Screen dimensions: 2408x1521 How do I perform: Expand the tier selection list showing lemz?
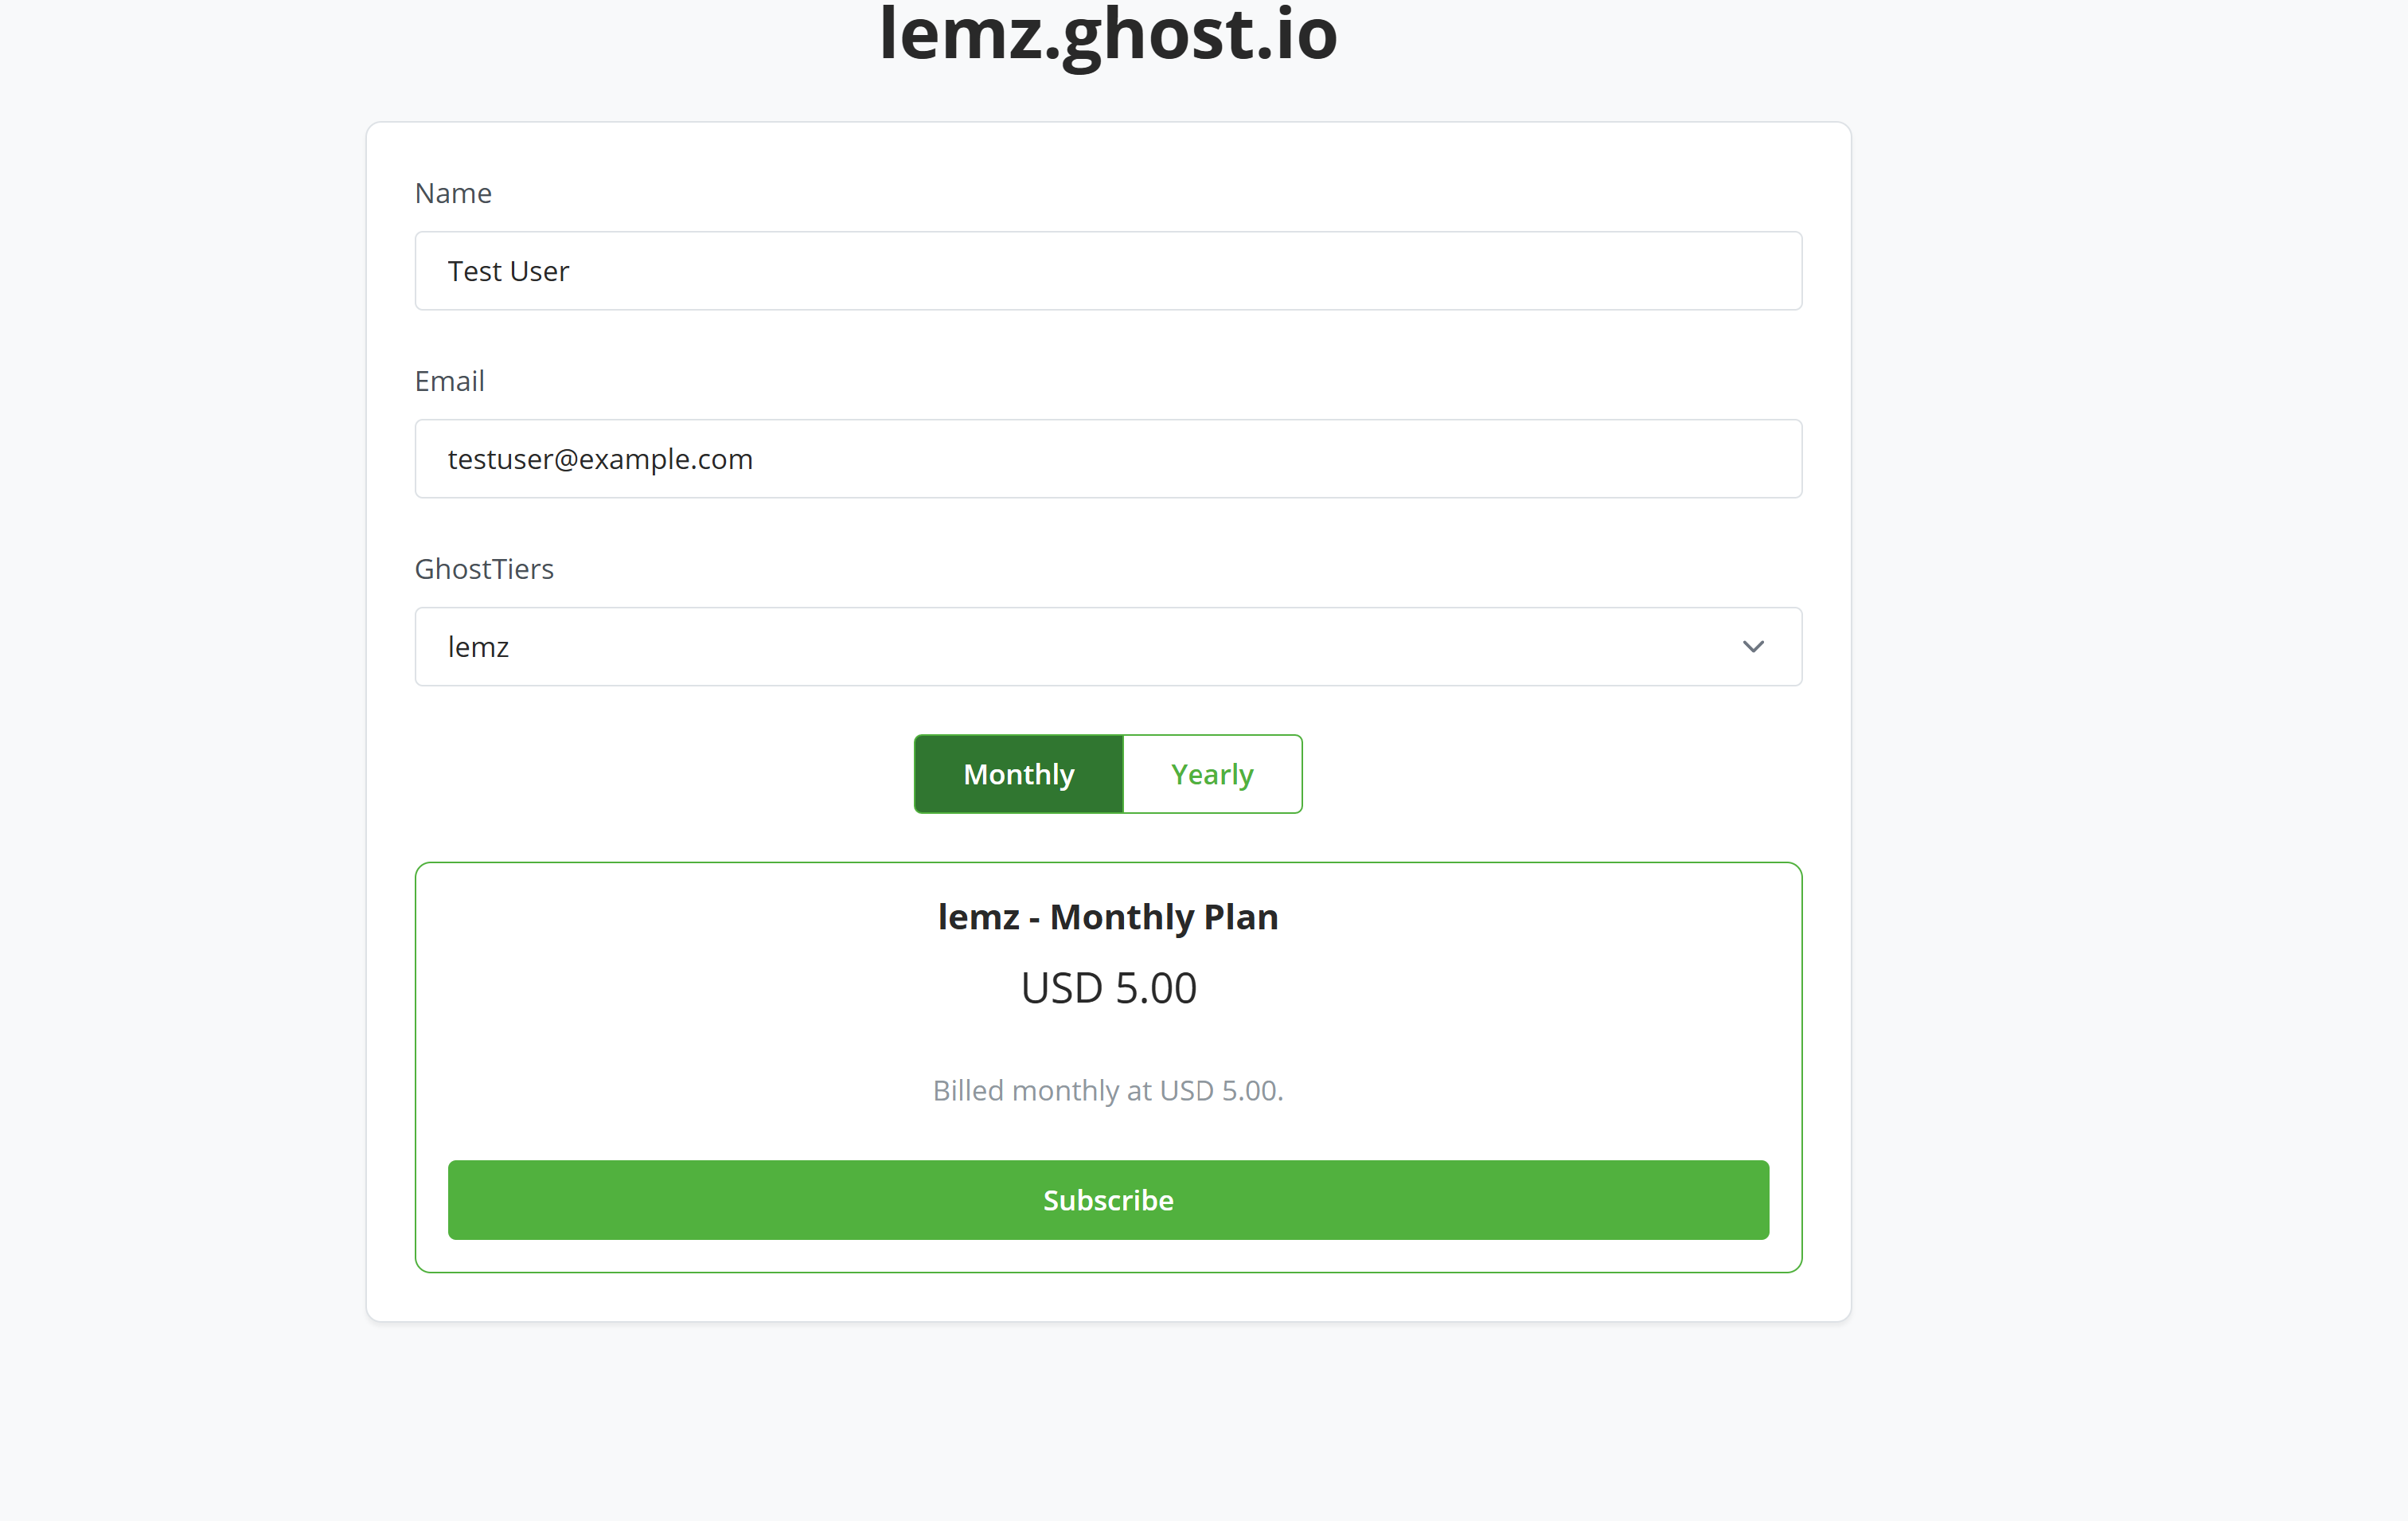tap(1107, 647)
